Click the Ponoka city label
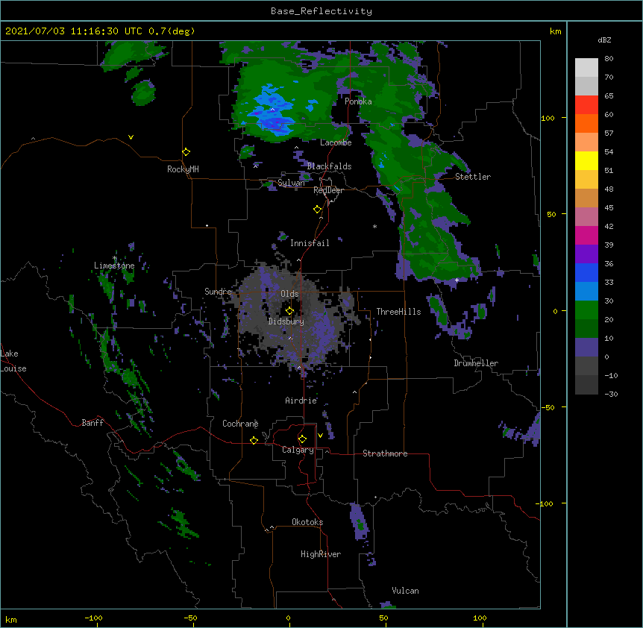 (358, 101)
